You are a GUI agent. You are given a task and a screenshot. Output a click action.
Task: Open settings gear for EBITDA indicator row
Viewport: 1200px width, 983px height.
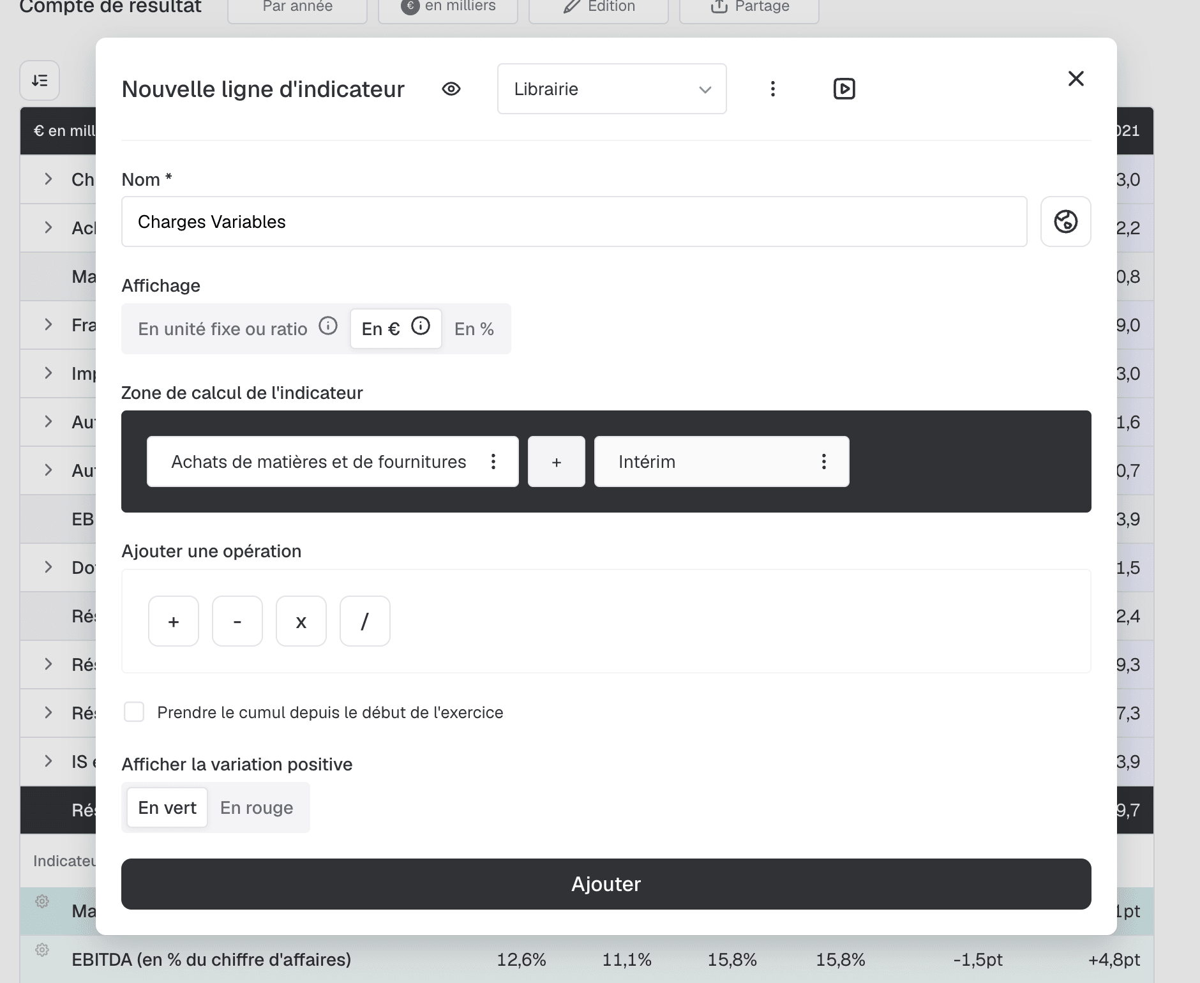coord(42,950)
